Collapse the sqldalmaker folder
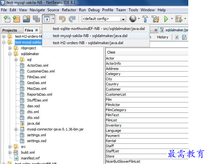 point(10,54)
